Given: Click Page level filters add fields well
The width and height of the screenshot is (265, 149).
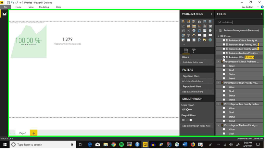Looking at the screenshot, I should click(x=197, y=81).
